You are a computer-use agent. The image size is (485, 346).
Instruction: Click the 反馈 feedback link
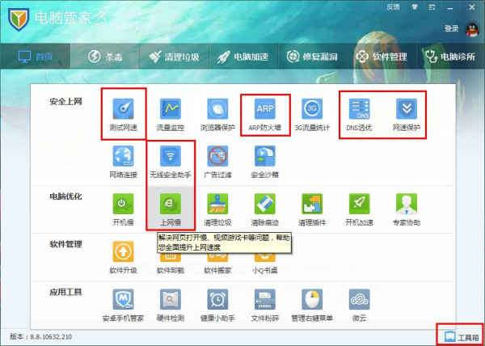(x=393, y=7)
